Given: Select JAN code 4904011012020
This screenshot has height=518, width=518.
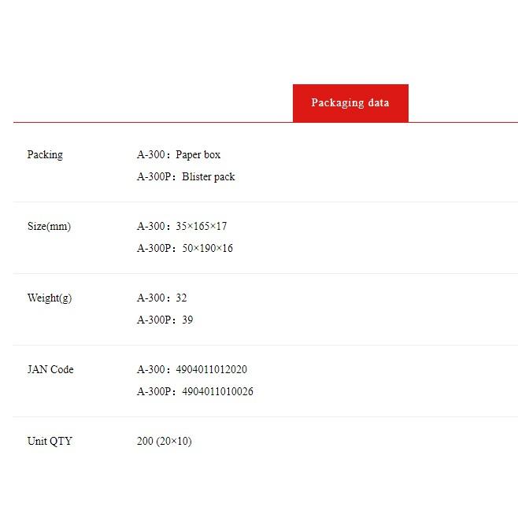Looking at the screenshot, I should (212, 369).
